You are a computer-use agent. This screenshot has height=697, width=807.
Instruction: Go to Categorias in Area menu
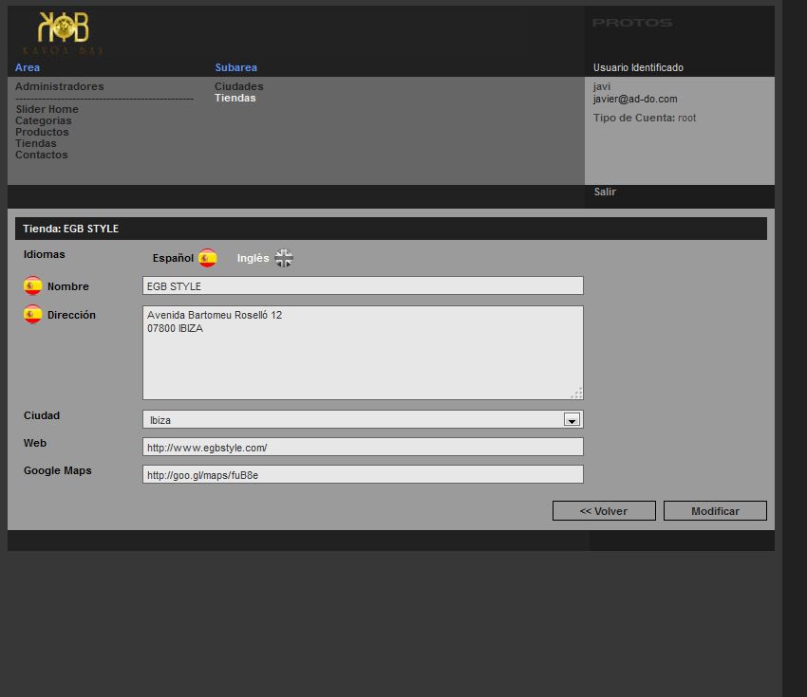coord(44,120)
